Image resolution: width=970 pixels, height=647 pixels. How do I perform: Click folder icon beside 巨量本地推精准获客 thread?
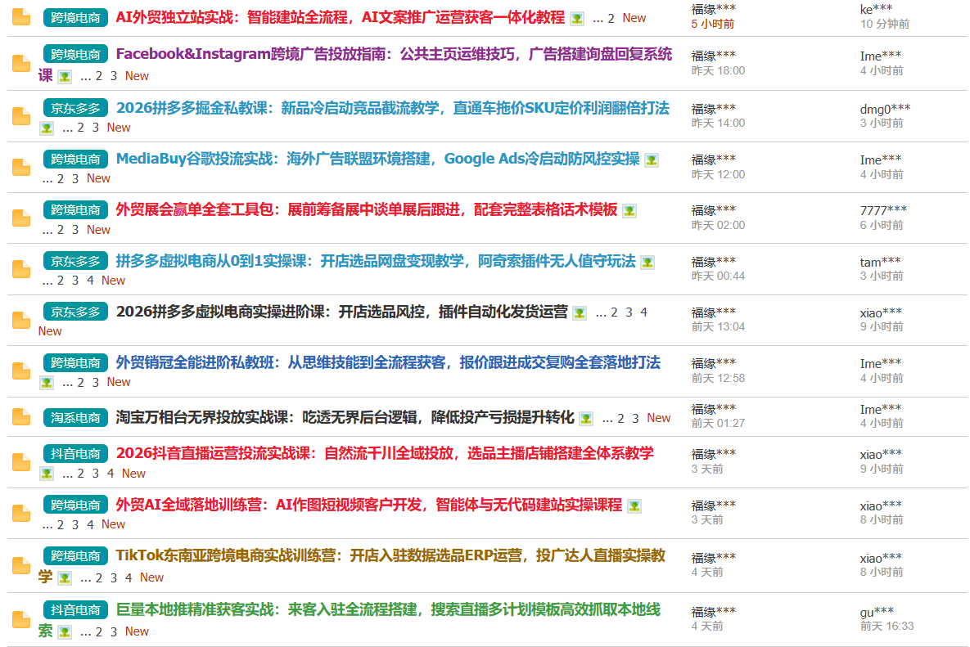coord(21,620)
